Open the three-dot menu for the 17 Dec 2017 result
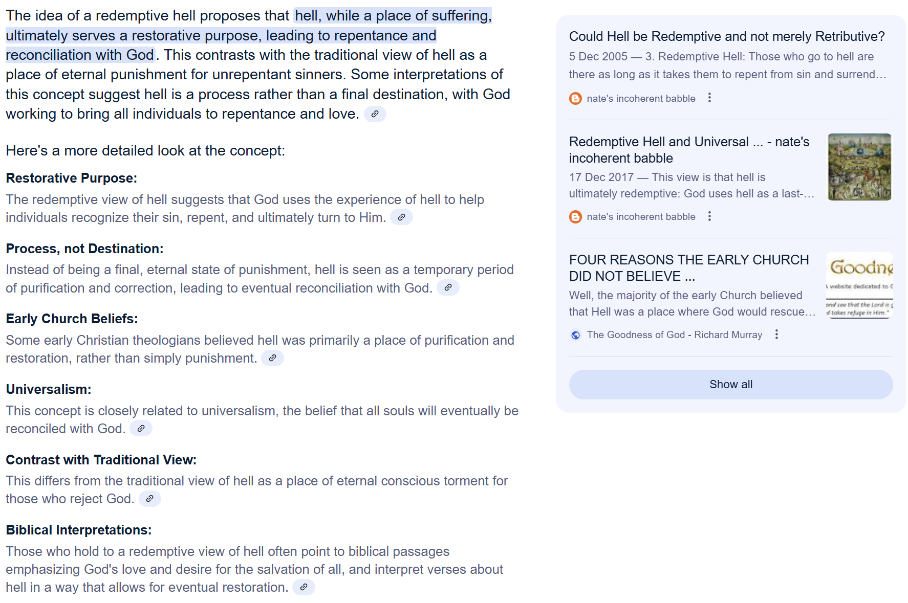908x603 pixels. tap(709, 216)
